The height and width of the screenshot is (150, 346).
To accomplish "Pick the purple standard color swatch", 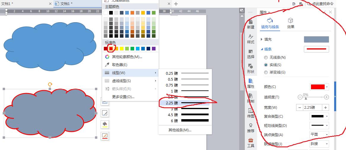I will click(154, 49).
